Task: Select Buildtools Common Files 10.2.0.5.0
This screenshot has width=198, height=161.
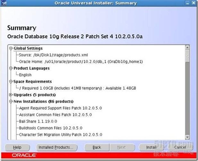Action: pos(51,128)
